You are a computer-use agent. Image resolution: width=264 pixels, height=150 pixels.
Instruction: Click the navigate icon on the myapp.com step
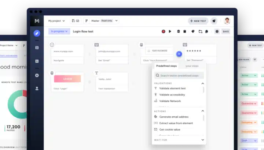coord(52,45)
